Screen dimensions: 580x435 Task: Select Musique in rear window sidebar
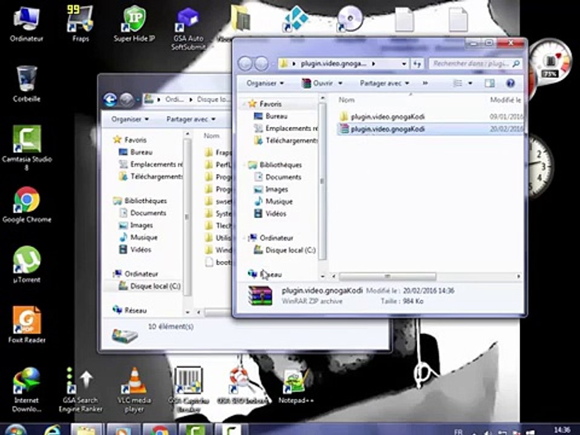coord(138,237)
